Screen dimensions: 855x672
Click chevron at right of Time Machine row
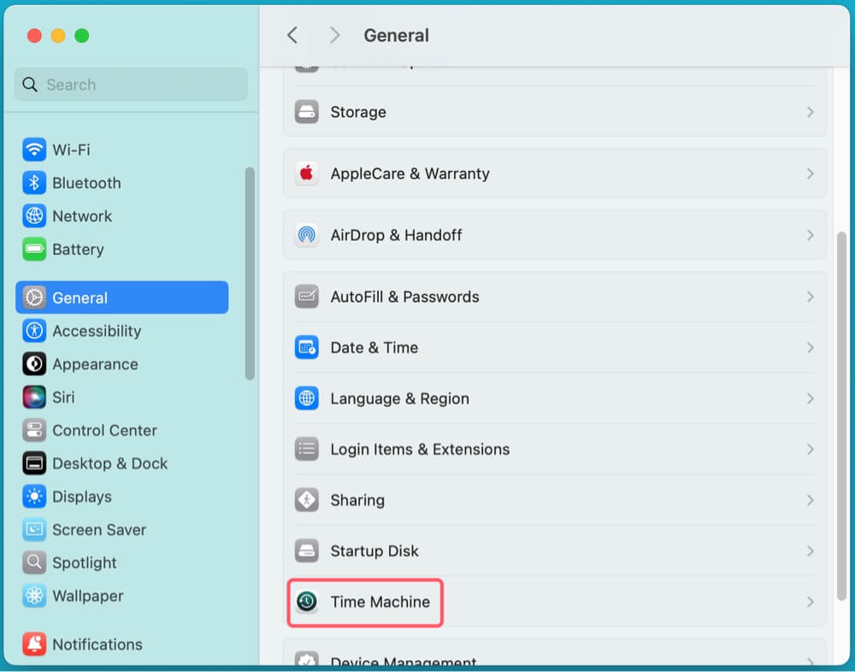tap(810, 602)
